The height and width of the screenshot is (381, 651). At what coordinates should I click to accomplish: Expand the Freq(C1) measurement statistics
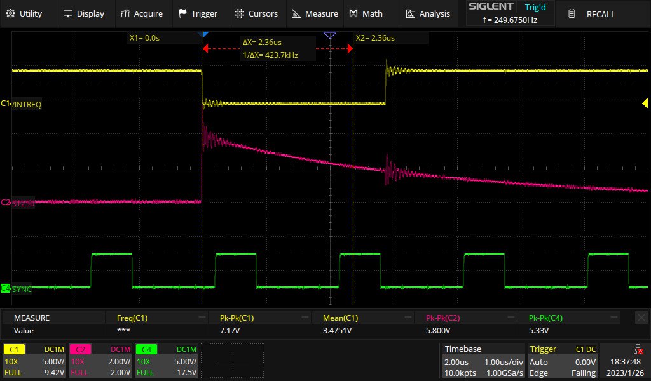coord(201,317)
